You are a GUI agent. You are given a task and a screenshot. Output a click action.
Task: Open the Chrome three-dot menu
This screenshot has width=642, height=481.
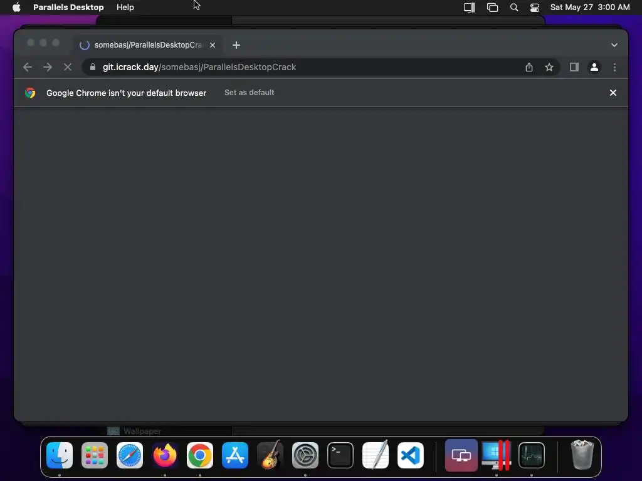pyautogui.click(x=614, y=67)
